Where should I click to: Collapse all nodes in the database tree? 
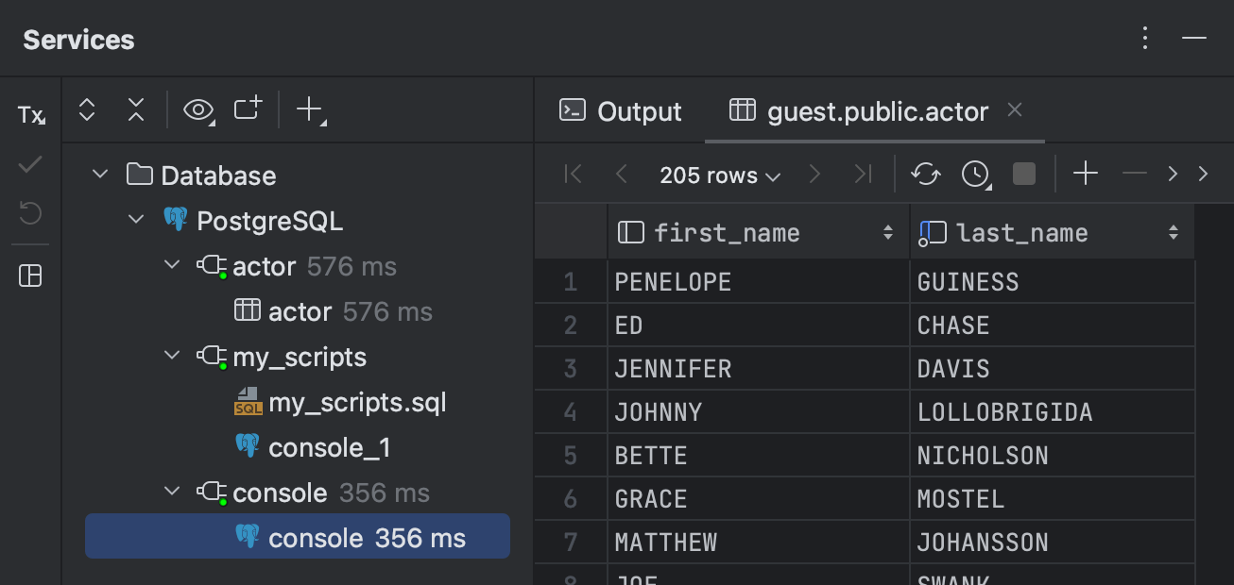[x=135, y=109]
